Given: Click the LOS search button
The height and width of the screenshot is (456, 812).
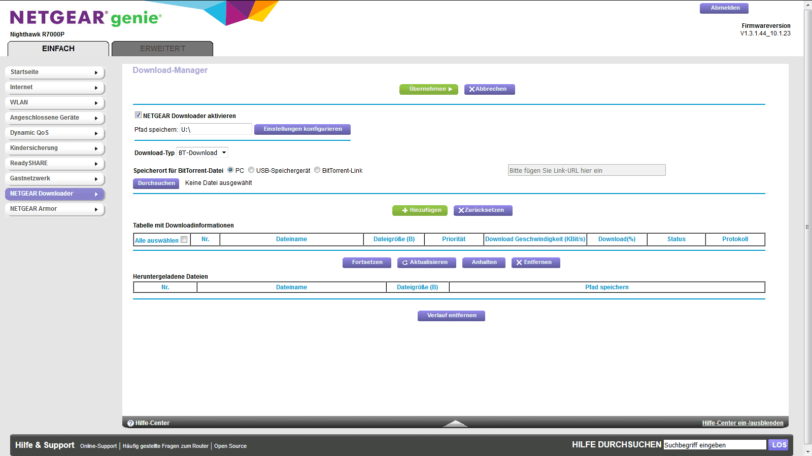Looking at the screenshot, I should [x=779, y=445].
